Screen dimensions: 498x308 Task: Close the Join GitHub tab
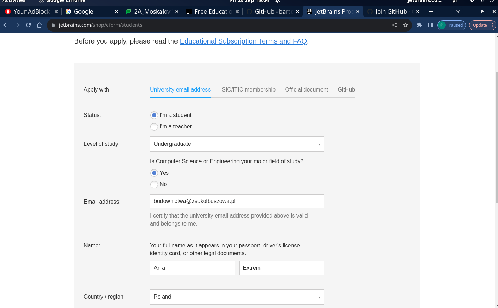pos(418,11)
